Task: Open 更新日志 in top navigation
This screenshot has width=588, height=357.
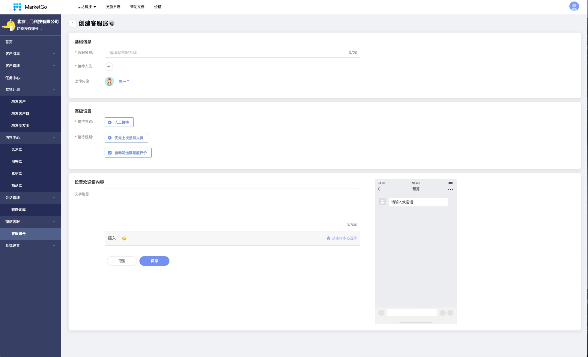Action: click(113, 7)
